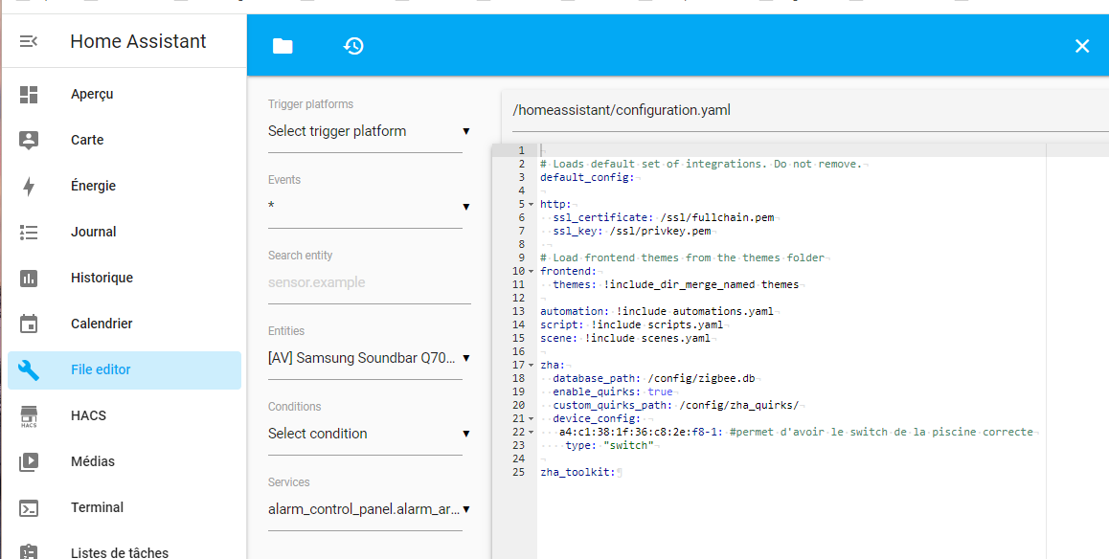1109x559 pixels.
Task: Open the Aperçu dashboard icon
Action: tap(29, 94)
